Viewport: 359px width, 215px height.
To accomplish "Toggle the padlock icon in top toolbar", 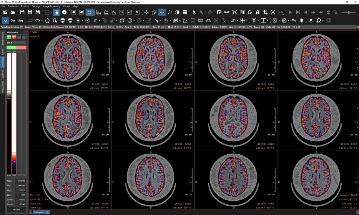I will (x=258, y=12).
